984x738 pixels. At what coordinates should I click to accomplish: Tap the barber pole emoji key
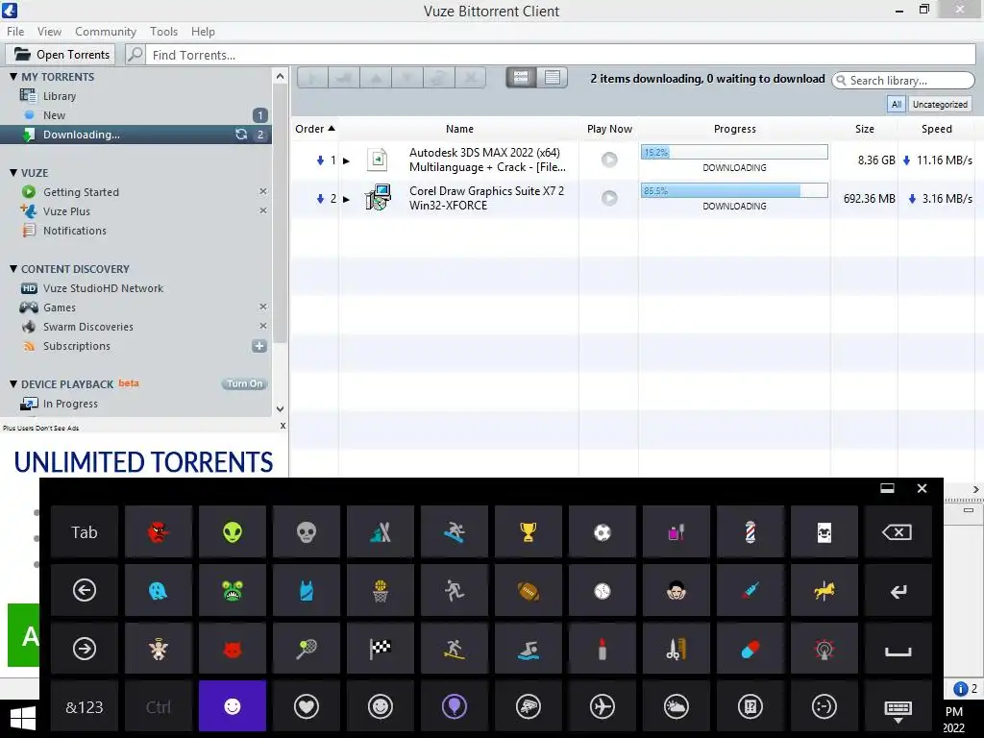click(750, 532)
